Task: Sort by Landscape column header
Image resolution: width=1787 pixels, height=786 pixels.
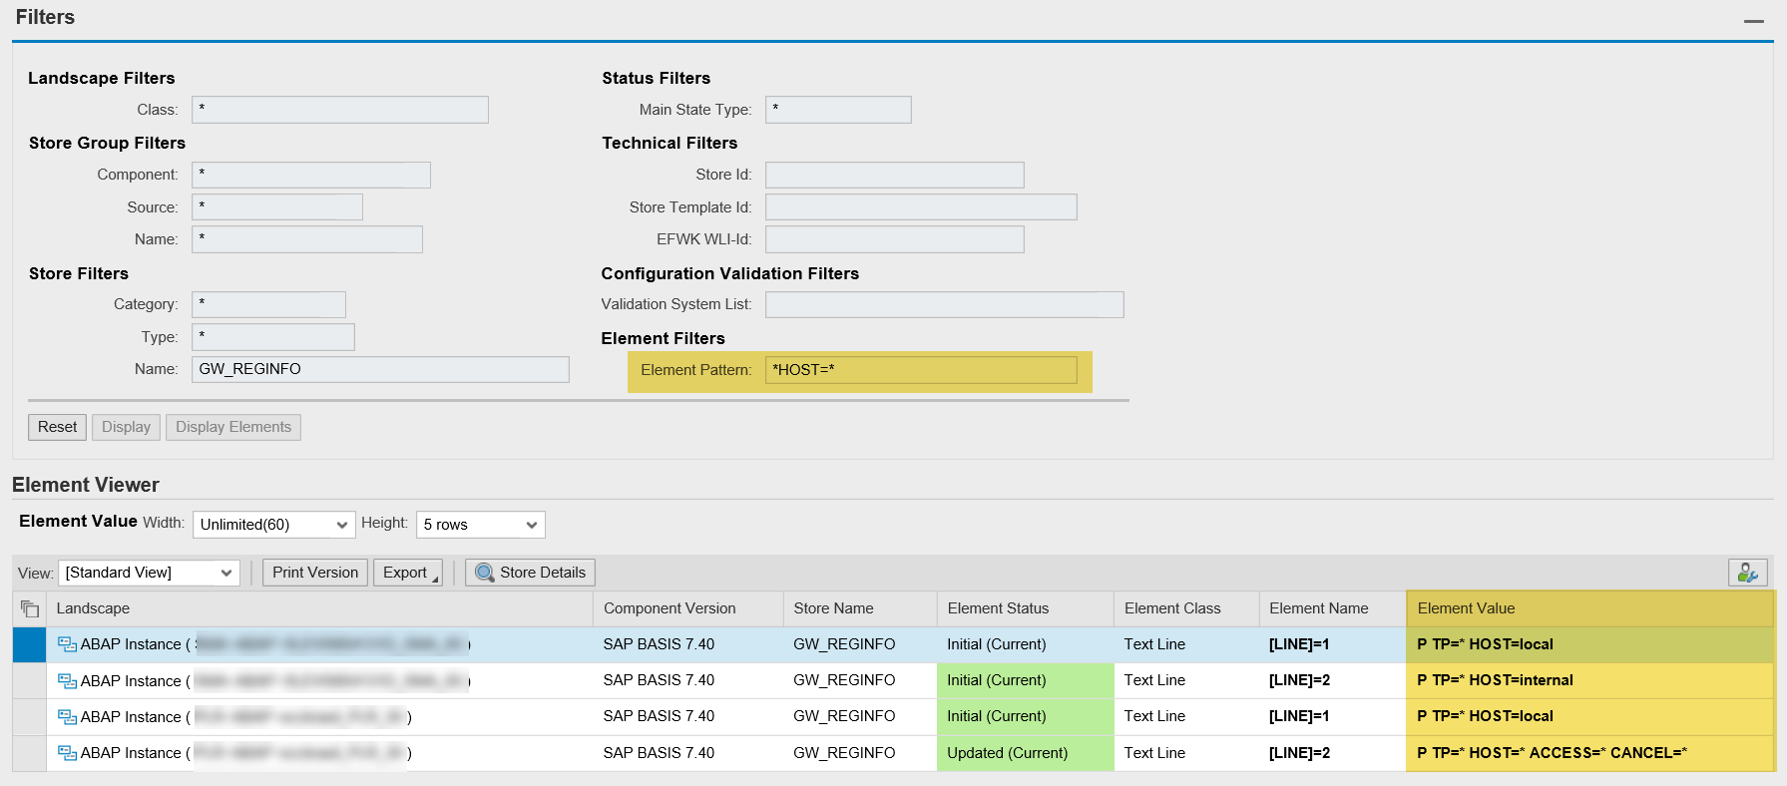Action: [319, 608]
